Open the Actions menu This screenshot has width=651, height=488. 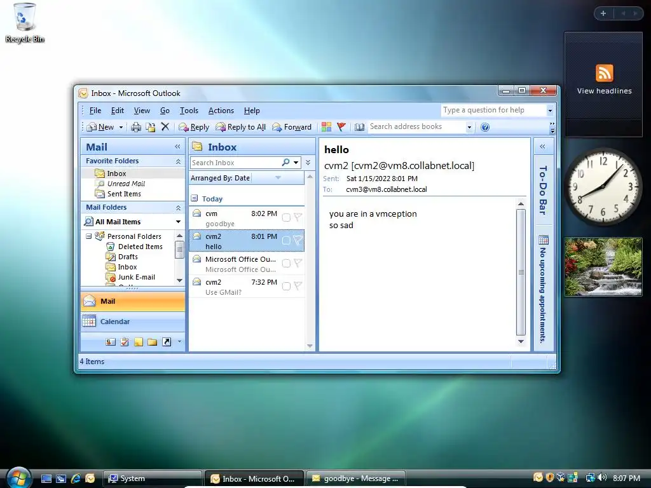pyautogui.click(x=221, y=111)
